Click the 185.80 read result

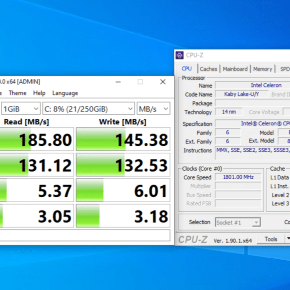click(x=37, y=139)
